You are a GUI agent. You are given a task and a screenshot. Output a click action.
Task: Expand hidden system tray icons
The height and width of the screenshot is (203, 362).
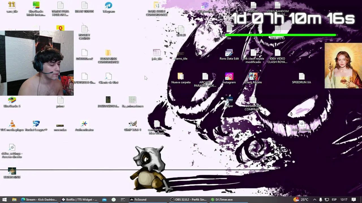tap(314, 200)
